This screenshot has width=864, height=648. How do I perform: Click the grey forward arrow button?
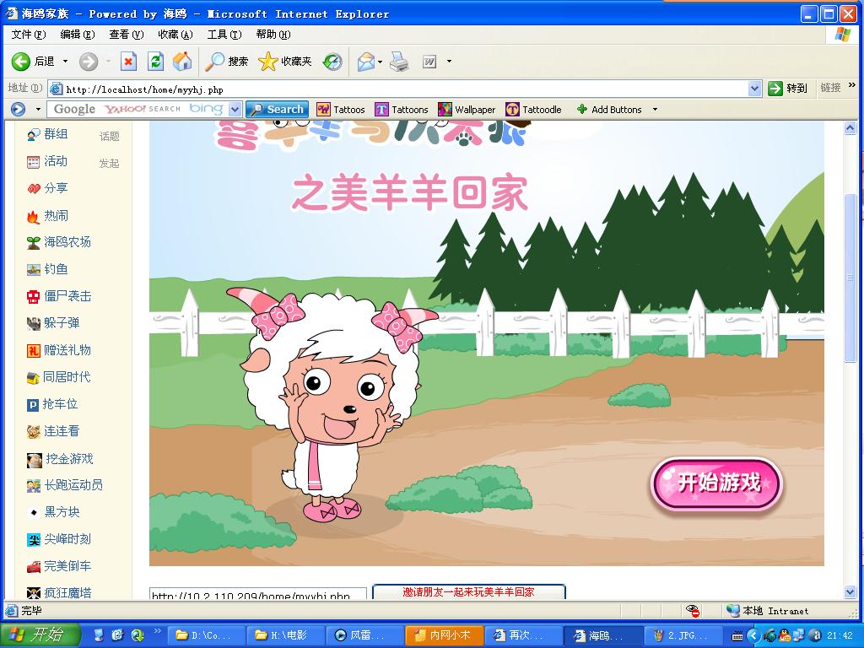tap(88, 61)
